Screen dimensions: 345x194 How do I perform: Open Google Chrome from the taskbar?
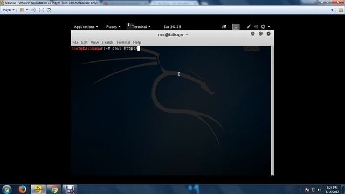(54, 189)
